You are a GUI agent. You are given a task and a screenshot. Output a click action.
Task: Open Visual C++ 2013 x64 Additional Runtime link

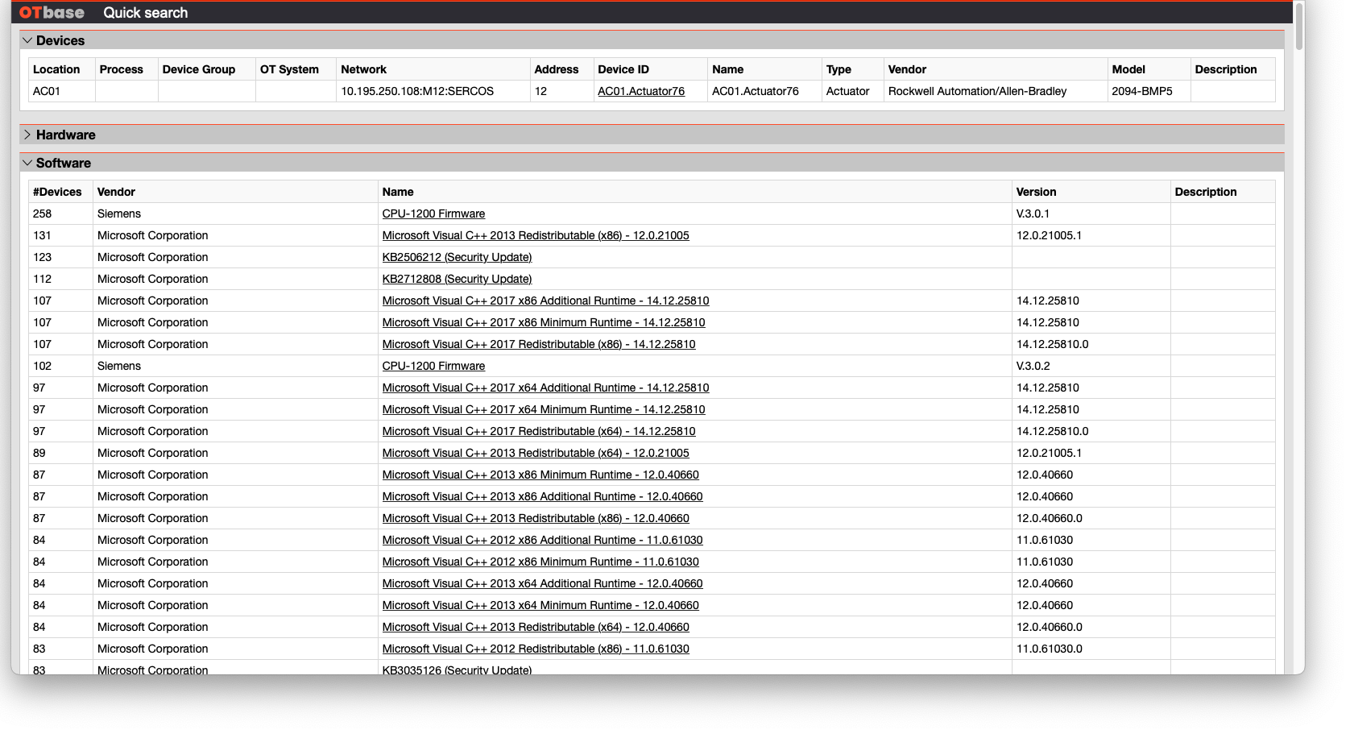pos(542,583)
